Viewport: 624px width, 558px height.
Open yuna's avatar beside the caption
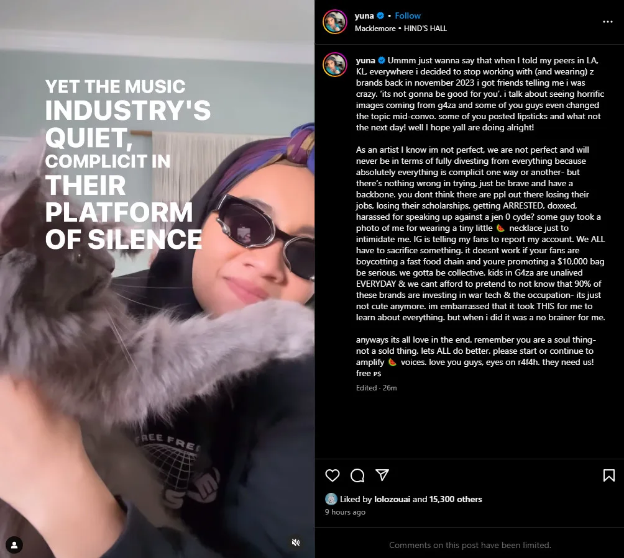pyautogui.click(x=334, y=65)
